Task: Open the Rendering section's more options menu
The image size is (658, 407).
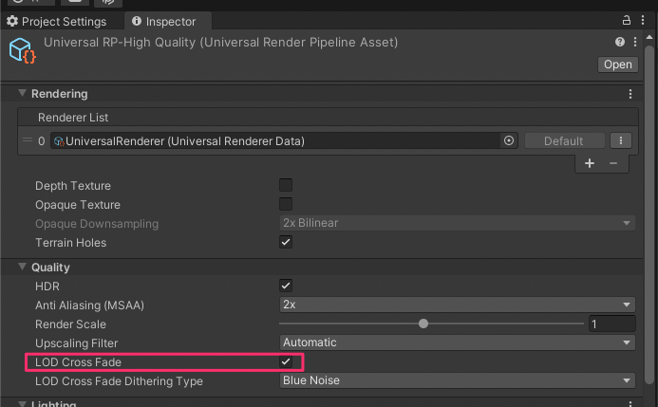Action: click(630, 94)
